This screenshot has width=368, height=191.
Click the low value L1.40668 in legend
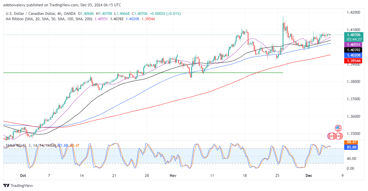point(122,14)
